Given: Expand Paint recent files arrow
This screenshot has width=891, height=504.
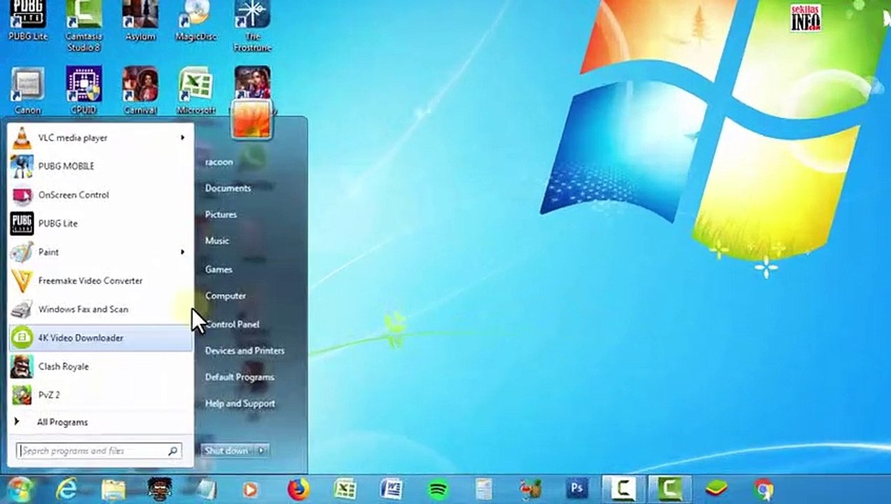Looking at the screenshot, I should tap(183, 252).
